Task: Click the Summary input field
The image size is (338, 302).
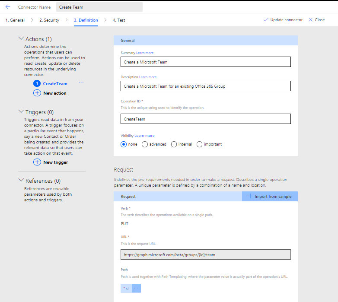Action: 206,62
